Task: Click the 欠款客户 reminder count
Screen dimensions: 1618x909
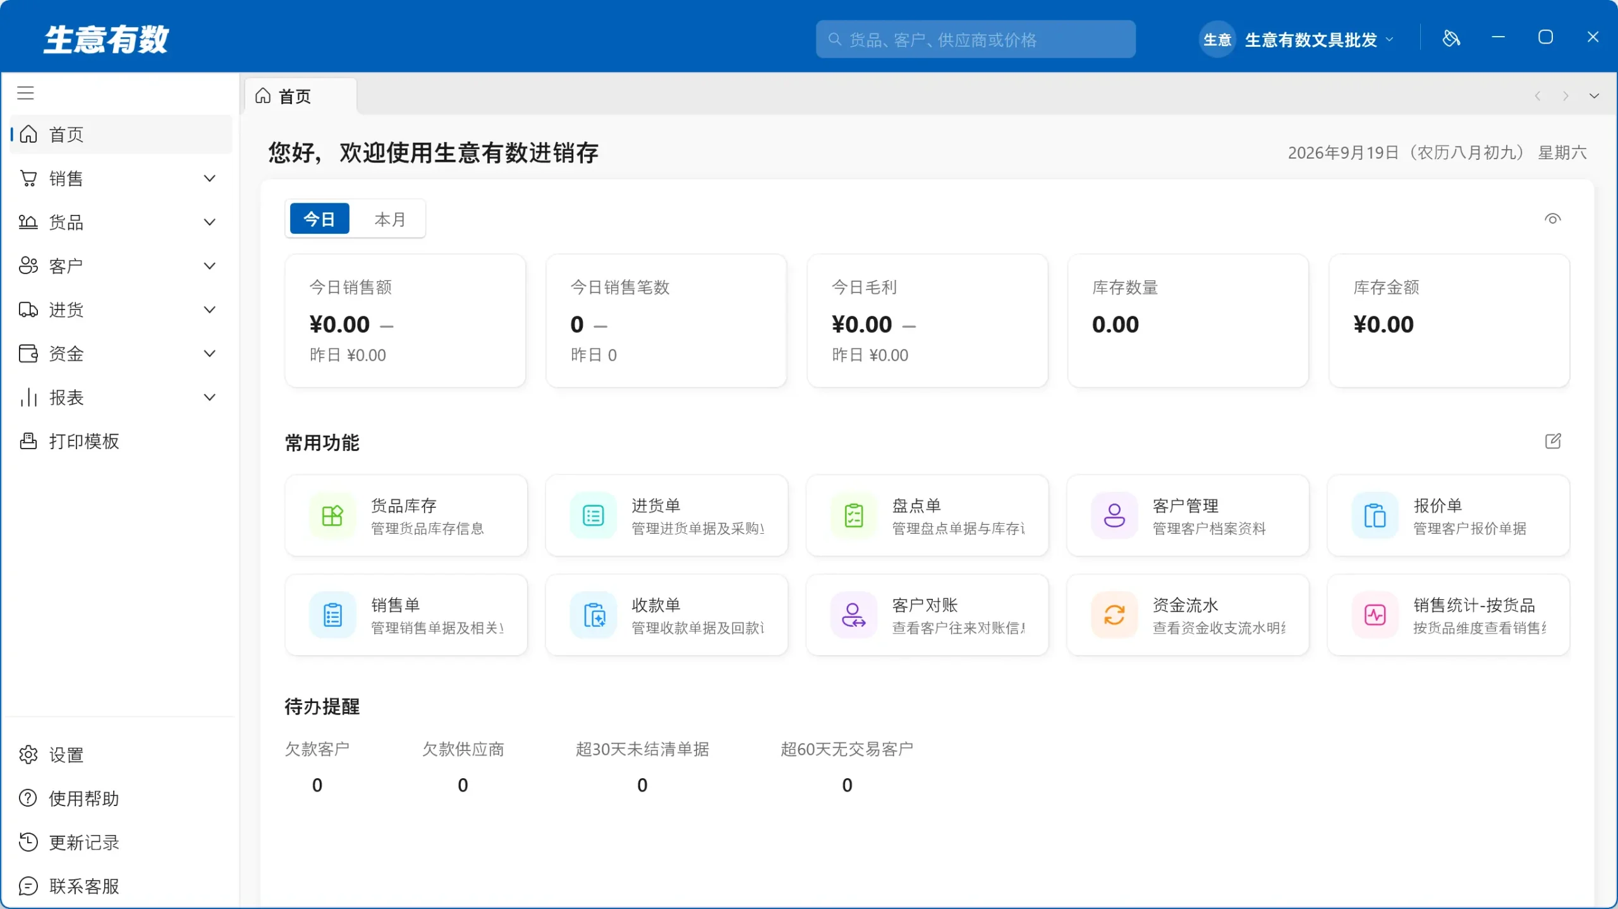Action: click(x=317, y=785)
